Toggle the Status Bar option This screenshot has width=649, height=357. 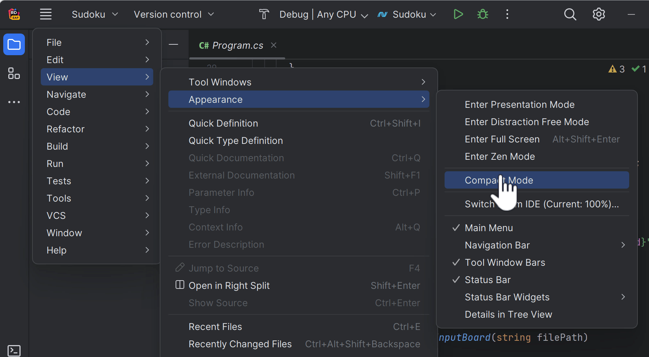487,280
